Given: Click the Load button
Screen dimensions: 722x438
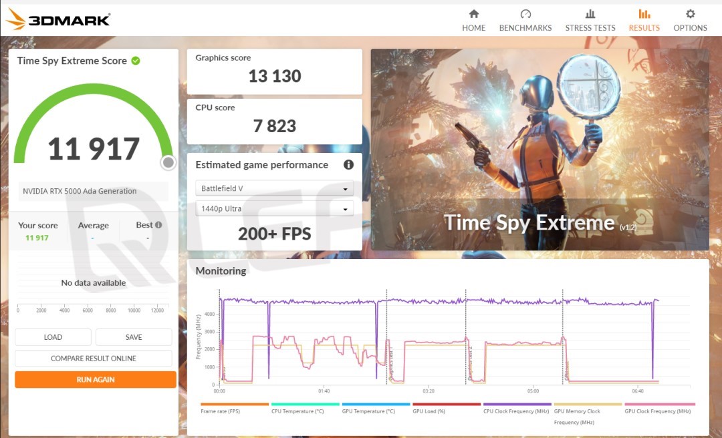Looking at the screenshot, I should (x=53, y=337).
